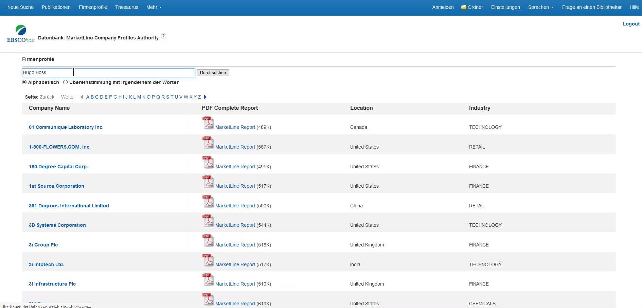Click Canada location cell
This screenshot has height=308, width=642.
[359, 127]
